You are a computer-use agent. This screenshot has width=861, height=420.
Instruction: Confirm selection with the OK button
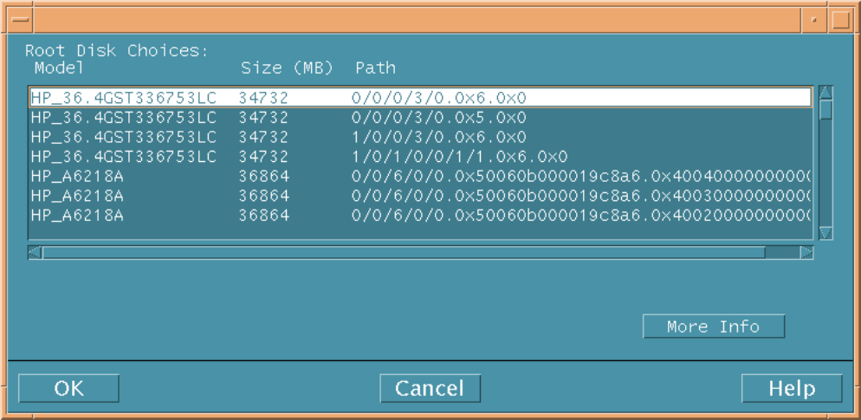[x=68, y=388]
